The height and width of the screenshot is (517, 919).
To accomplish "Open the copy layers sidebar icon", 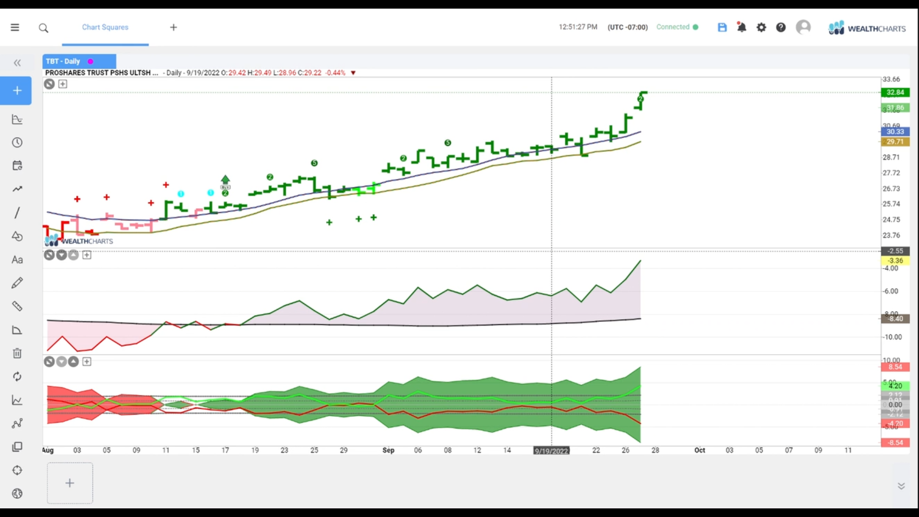I will click(x=17, y=447).
